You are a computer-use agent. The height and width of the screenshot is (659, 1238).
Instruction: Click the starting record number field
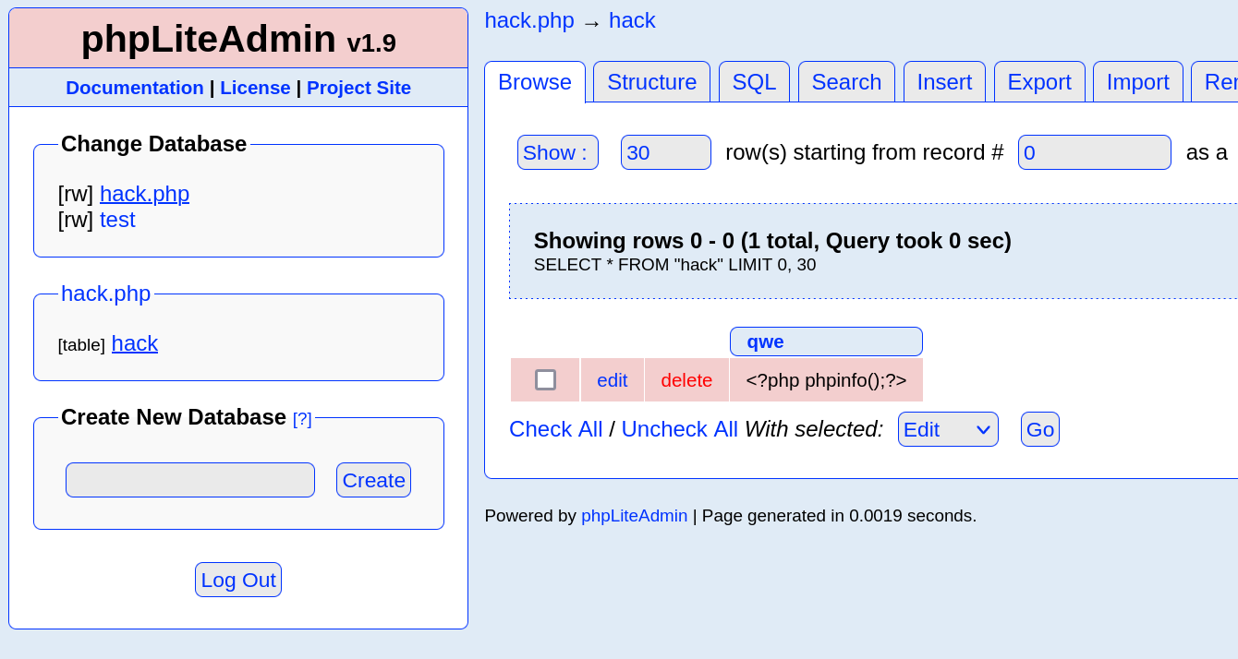(1095, 152)
